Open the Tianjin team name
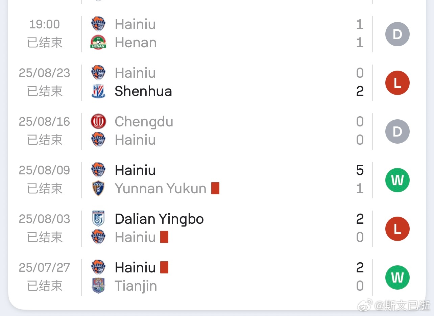 [x=136, y=286]
